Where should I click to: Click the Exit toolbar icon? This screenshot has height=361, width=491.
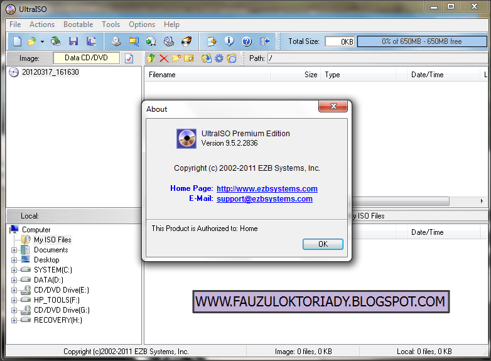(x=264, y=41)
